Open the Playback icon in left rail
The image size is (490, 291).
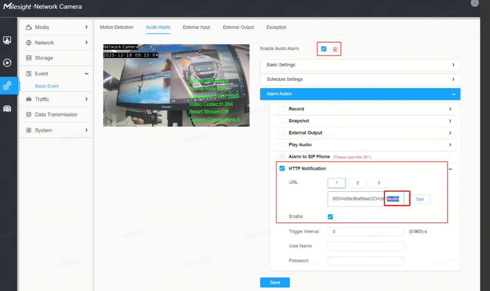pyautogui.click(x=7, y=62)
